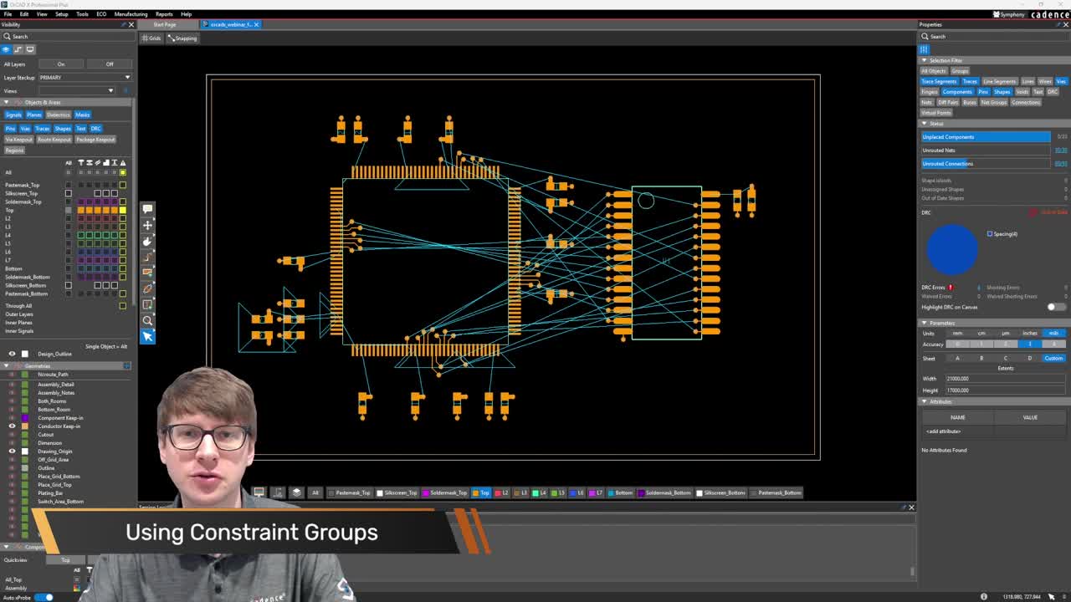Click the Via Keepout filter button
This screenshot has width=1071, height=602.
coord(18,140)
